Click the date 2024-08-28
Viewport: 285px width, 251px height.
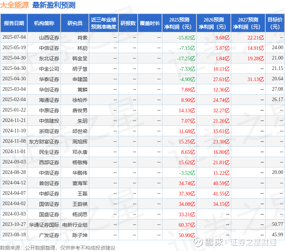point(14,172)
